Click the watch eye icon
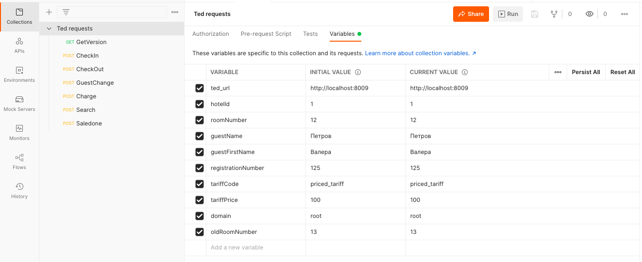This screenshot has height=262, width=642. pos(590,14)
